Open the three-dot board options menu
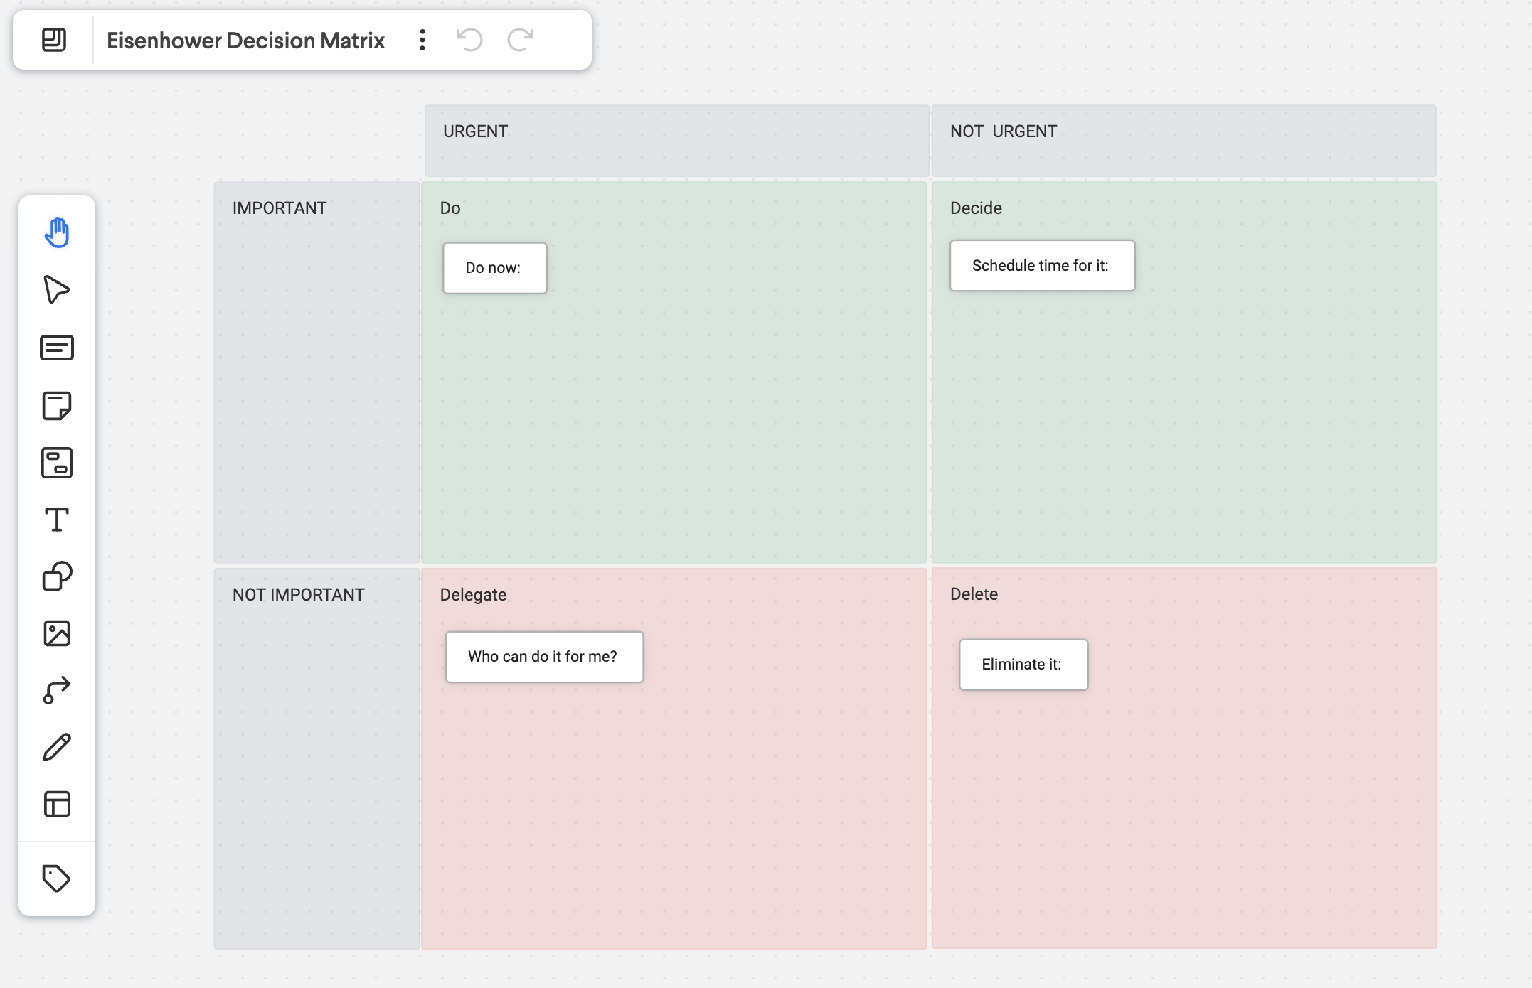 tap(422, 40)
